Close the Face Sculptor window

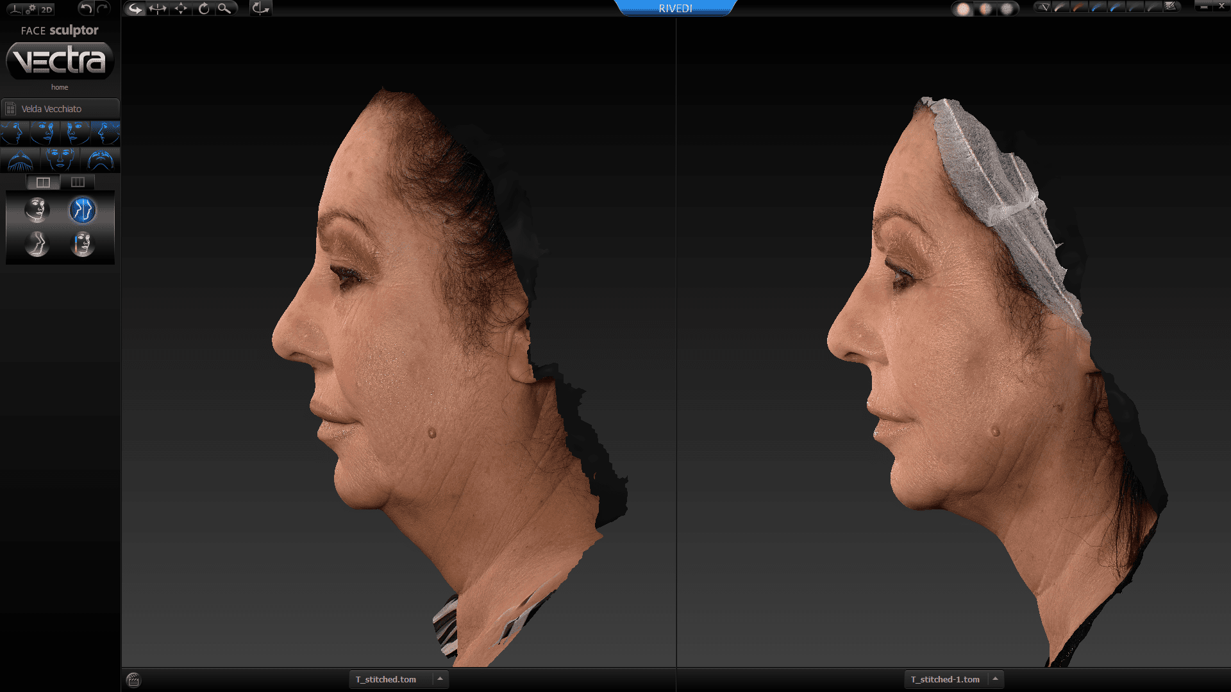tap(1221, 6)
